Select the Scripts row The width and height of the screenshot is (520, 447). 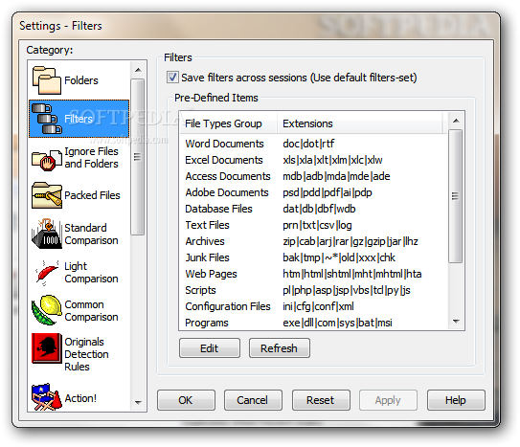313,290
